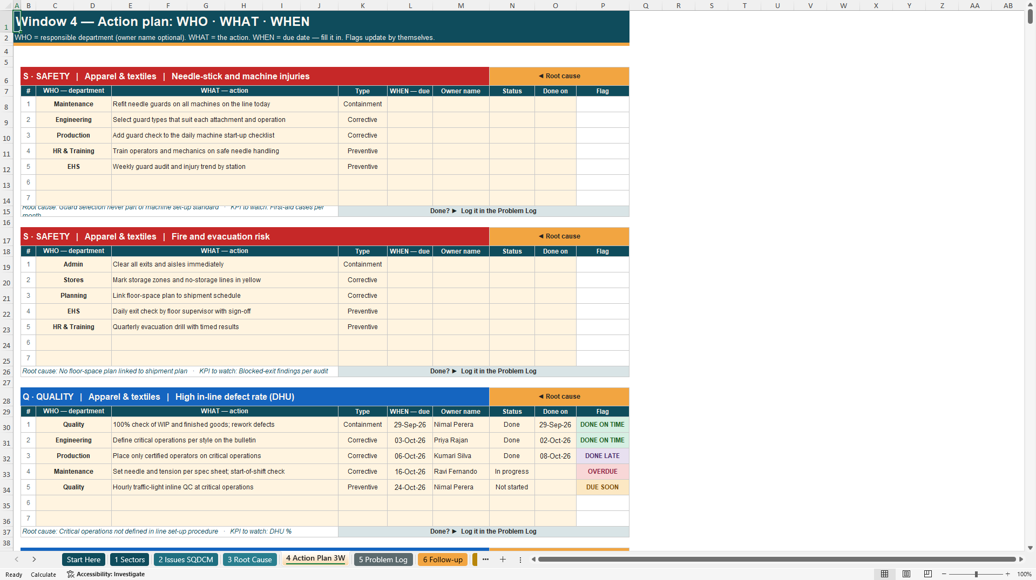Switch to Page Break Preview icon
Screen dimensions: 1036x580
(x=928, y=574)
